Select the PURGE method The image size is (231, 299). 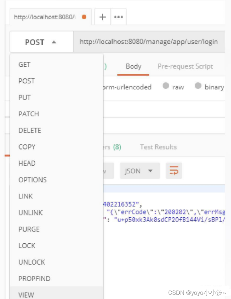point(29,229)
